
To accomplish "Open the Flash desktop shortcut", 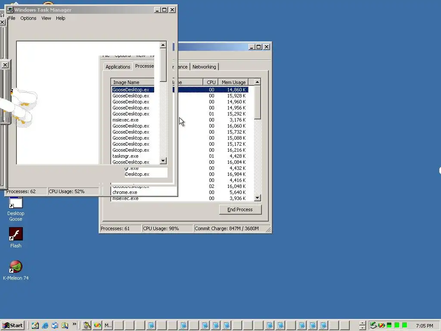I will click(x=16, y=238).
